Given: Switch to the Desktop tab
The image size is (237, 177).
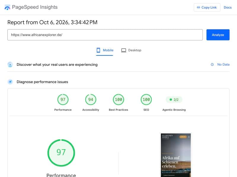Looking at the screenshot, I should coord(131,50).
